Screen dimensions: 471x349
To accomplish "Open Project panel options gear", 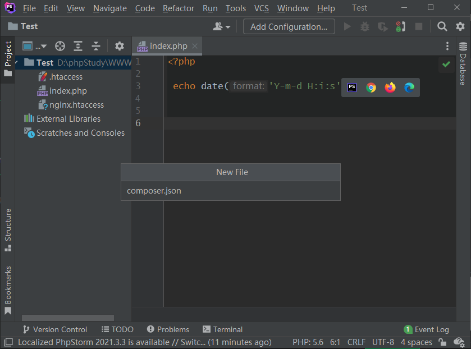I will pyautogui.click(x=120, y=46).
